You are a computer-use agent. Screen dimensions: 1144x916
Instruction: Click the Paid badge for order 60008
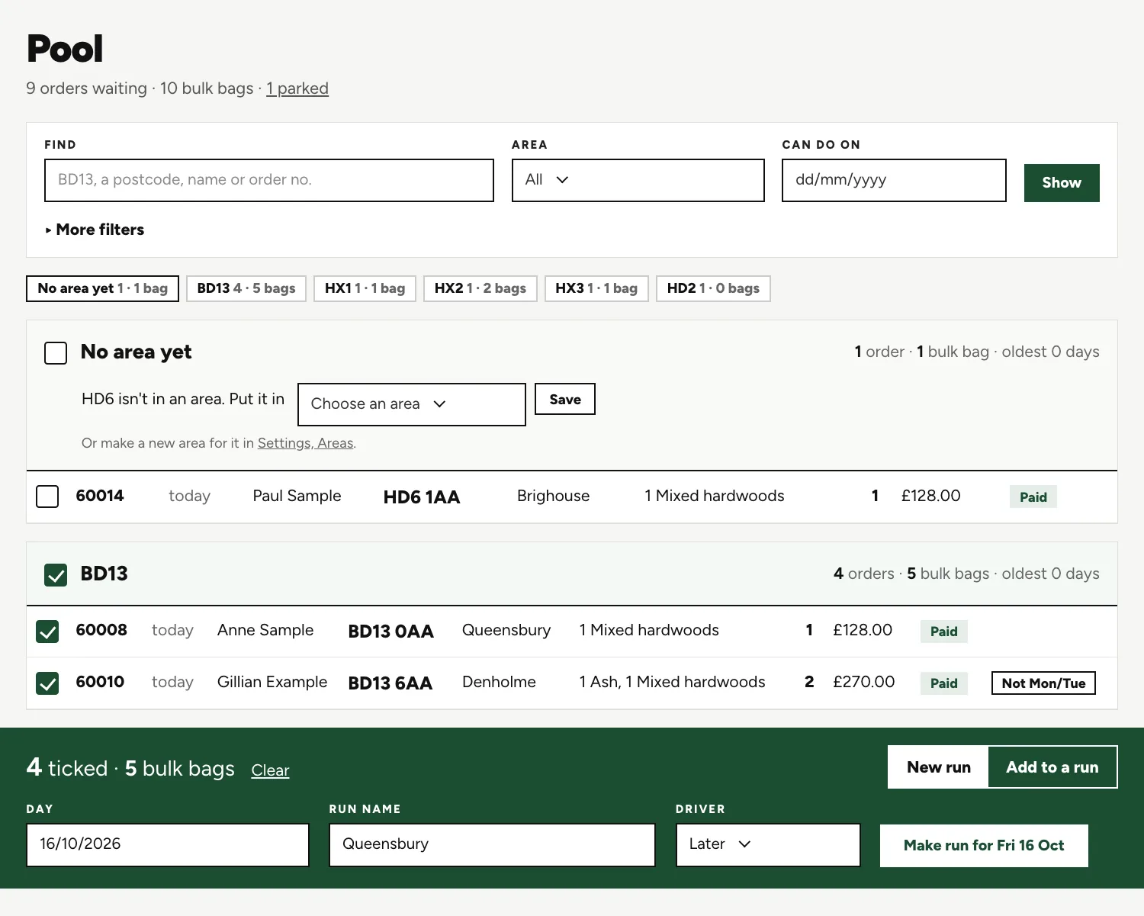click(x=944, y=632)
